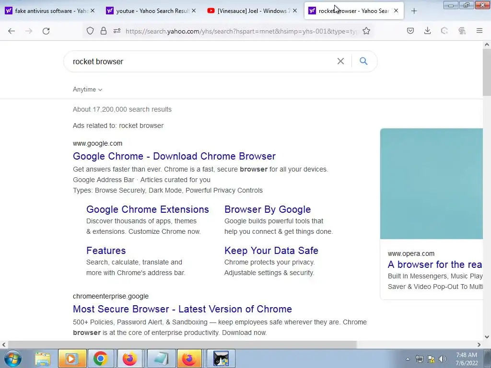Image resolution: width=491 pixels, height=368 pixels.
Task: Close the fake antivirus software tab
Action: (x=93, y=11)
